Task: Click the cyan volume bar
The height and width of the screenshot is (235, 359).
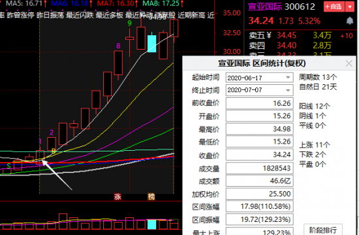Action: pos(151,225)
